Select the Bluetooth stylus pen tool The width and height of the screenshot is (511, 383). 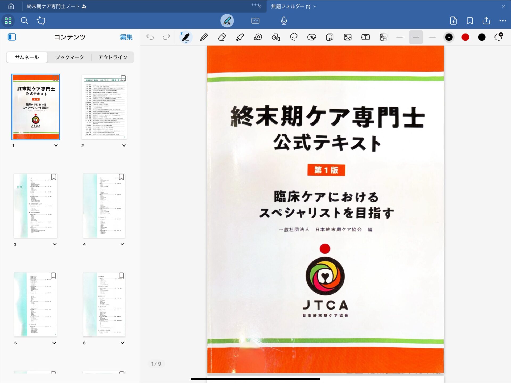[x=186, y=37]
